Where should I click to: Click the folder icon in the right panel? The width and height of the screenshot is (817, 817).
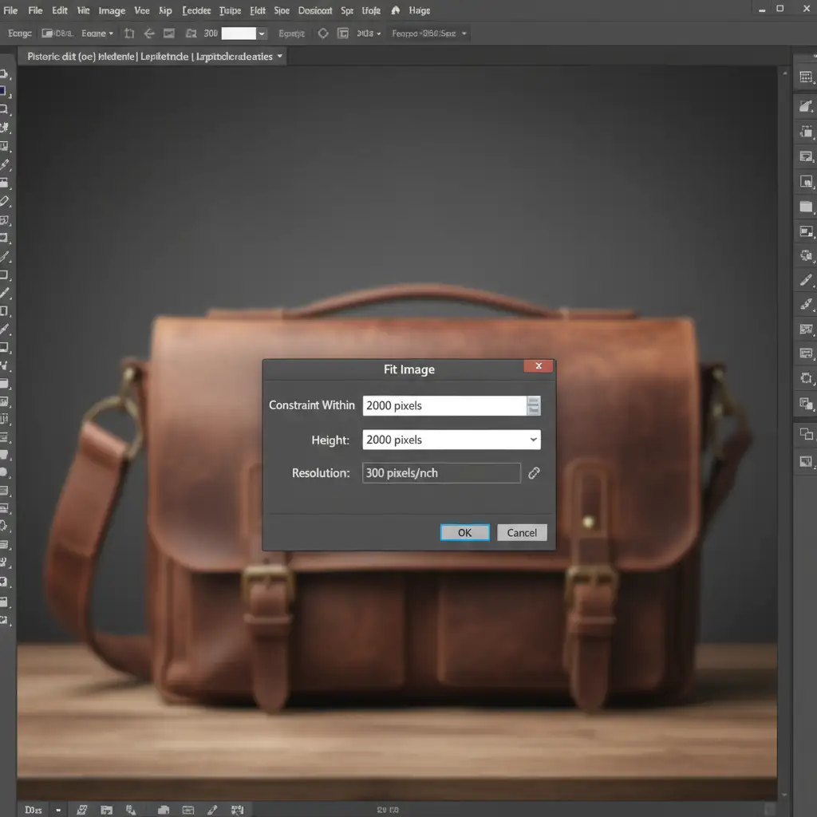806,207
